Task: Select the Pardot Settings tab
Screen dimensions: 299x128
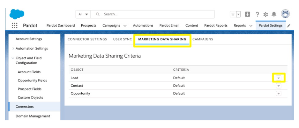Action: click(x=271, y=25)
